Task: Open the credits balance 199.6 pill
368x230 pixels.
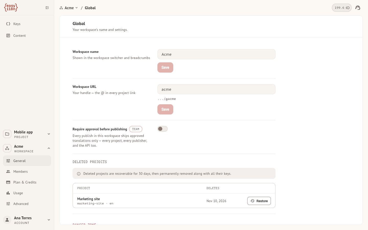Action: pos(342,8)
